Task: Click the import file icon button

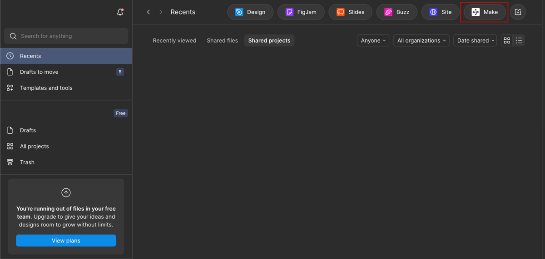Action: 518,12
